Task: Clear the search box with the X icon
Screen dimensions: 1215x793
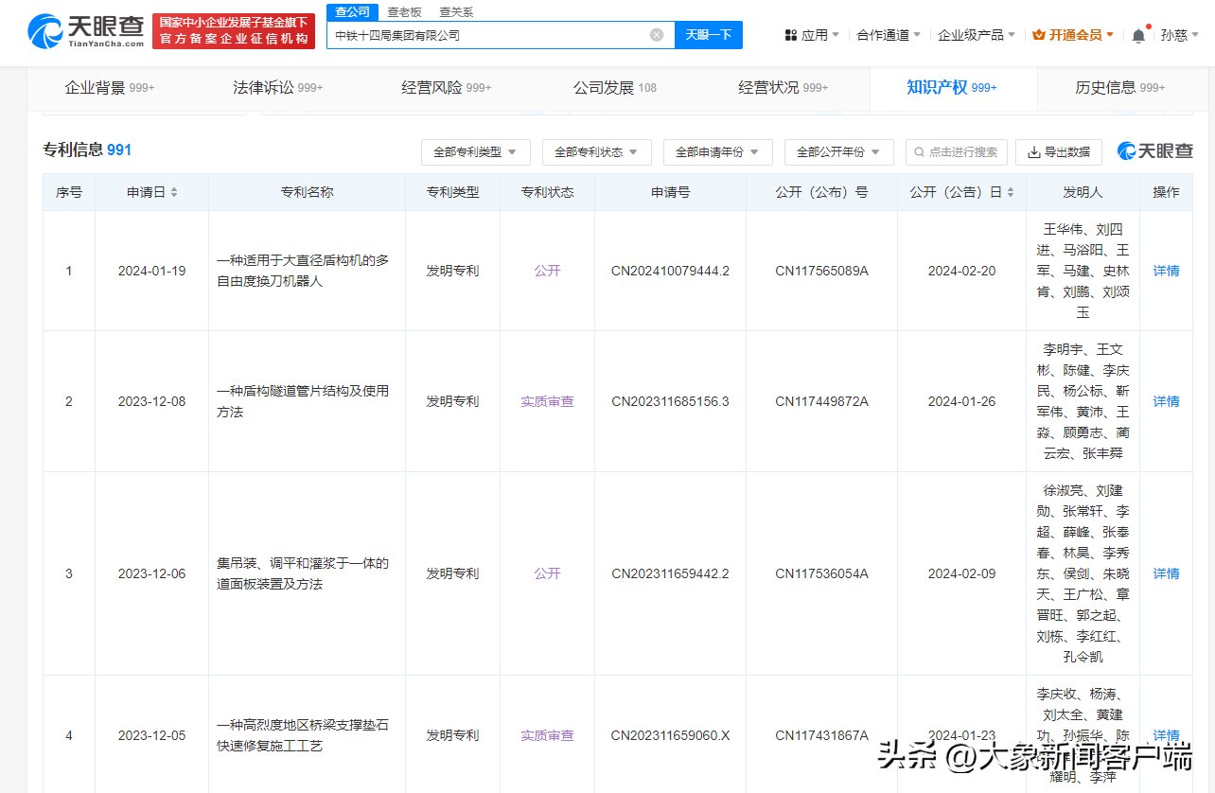Action: tap(657, 35)
